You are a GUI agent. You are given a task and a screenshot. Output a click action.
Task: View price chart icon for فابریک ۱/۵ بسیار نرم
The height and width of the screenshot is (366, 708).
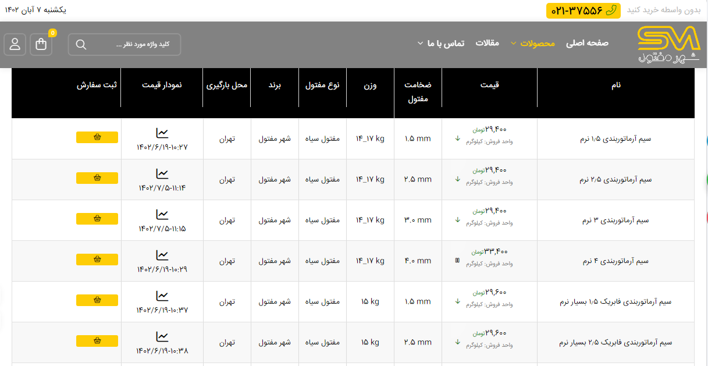[x=162, y=296]
